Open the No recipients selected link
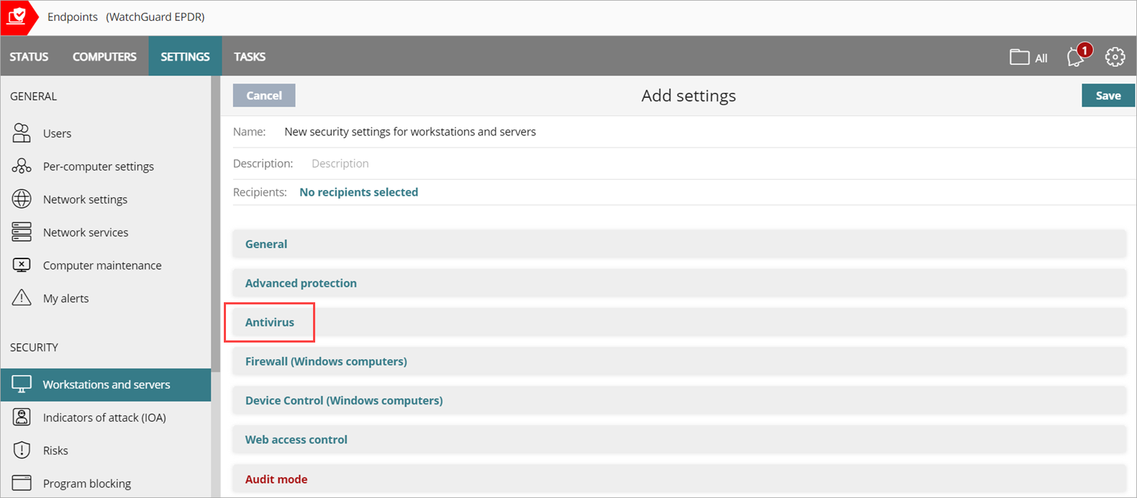1137x498 pixels. click(x=358, y=192)
